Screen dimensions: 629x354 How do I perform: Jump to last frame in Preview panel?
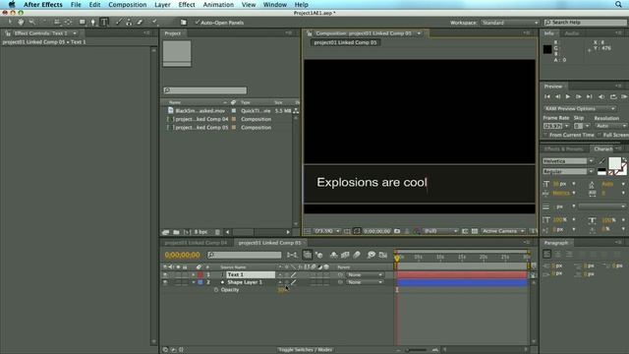tap(590, 96)
